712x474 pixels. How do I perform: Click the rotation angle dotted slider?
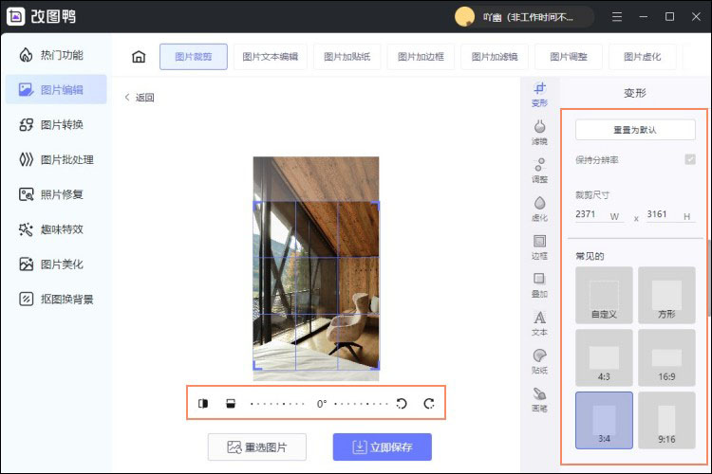point(319,403)
